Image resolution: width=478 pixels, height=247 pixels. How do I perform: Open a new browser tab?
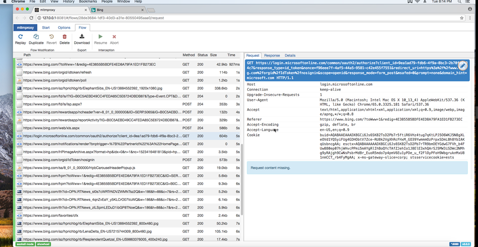(151, 10)
